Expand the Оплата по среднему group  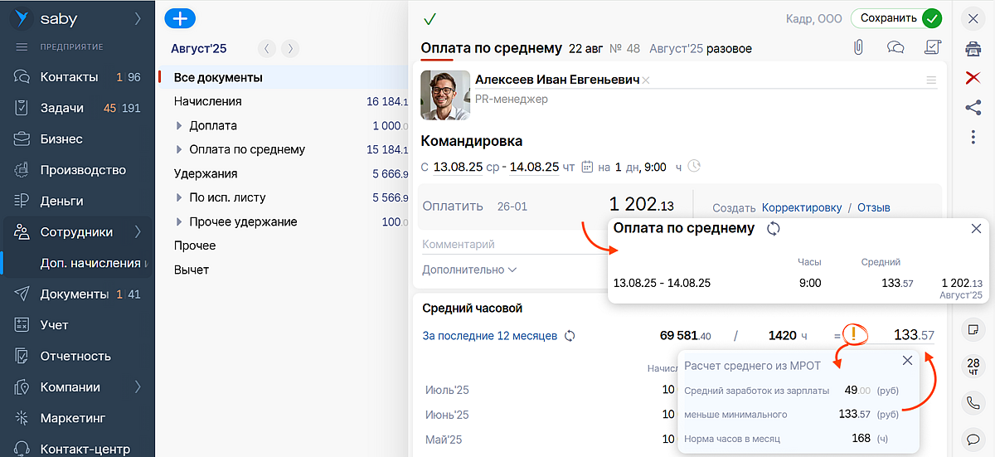[179, 150]
